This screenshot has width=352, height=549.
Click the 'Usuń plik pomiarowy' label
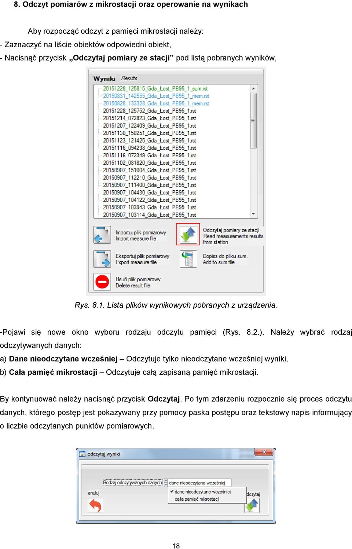pyautogui.click(x=138, y=279)
